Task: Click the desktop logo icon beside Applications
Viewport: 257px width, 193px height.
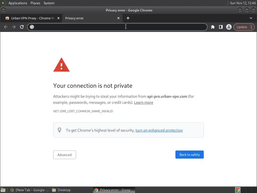Action: (x=4, y=3)
